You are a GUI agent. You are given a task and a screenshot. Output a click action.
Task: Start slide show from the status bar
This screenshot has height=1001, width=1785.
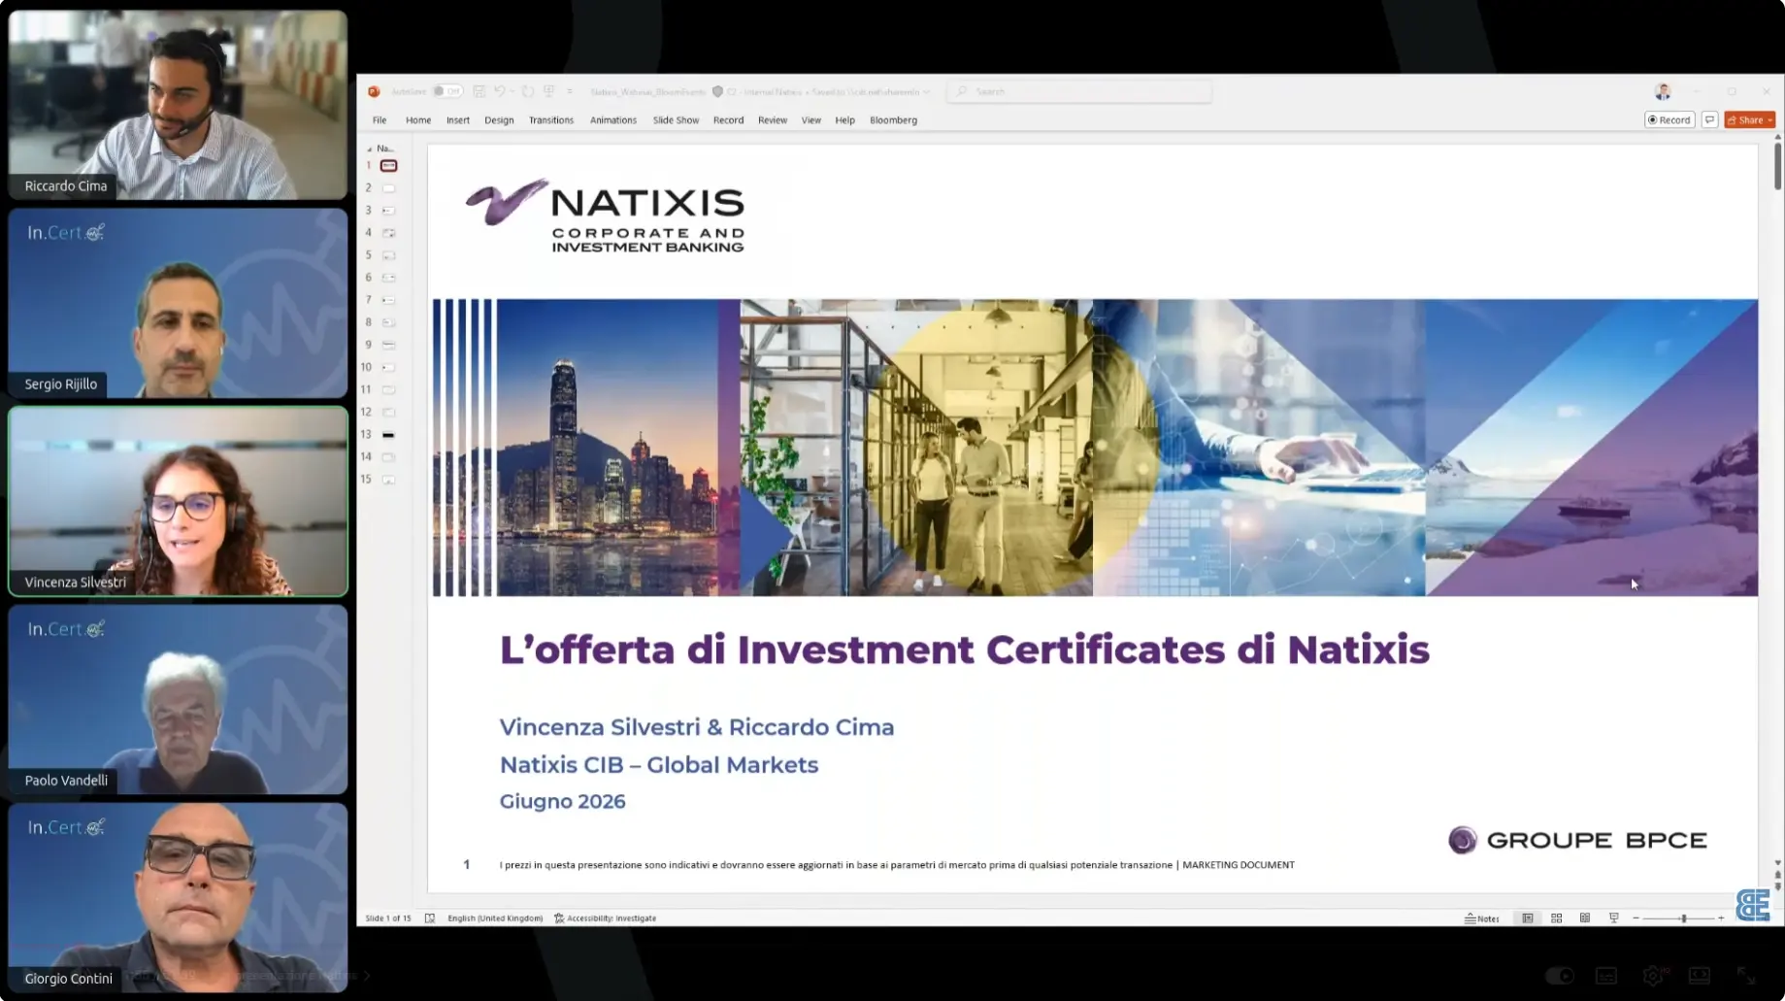[x=1614, y=918]
